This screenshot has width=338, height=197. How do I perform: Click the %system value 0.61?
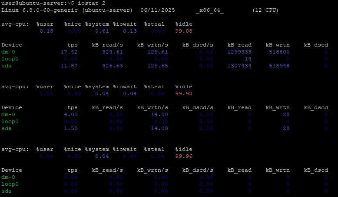point(102,31)
